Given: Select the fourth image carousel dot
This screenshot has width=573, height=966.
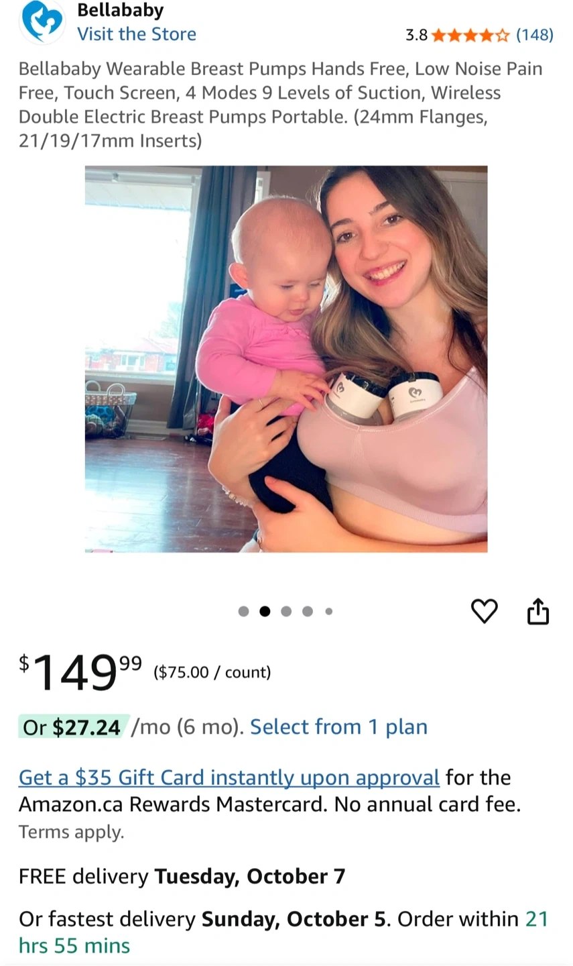Looking at the screenshot, I should (308, 611).
